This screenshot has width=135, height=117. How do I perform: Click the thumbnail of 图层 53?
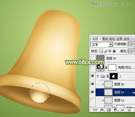tap(108, 100)
